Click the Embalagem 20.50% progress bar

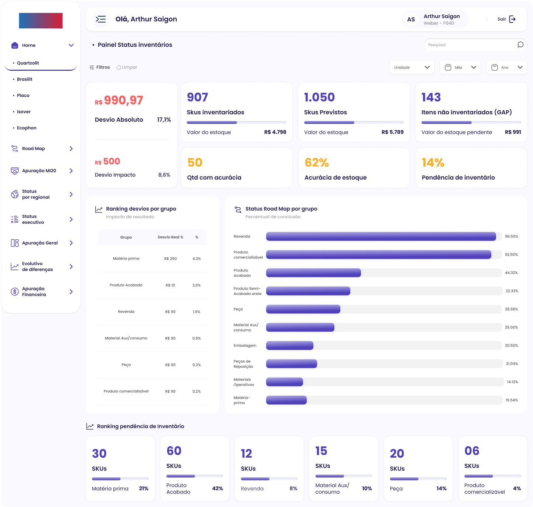click(384, 345)
